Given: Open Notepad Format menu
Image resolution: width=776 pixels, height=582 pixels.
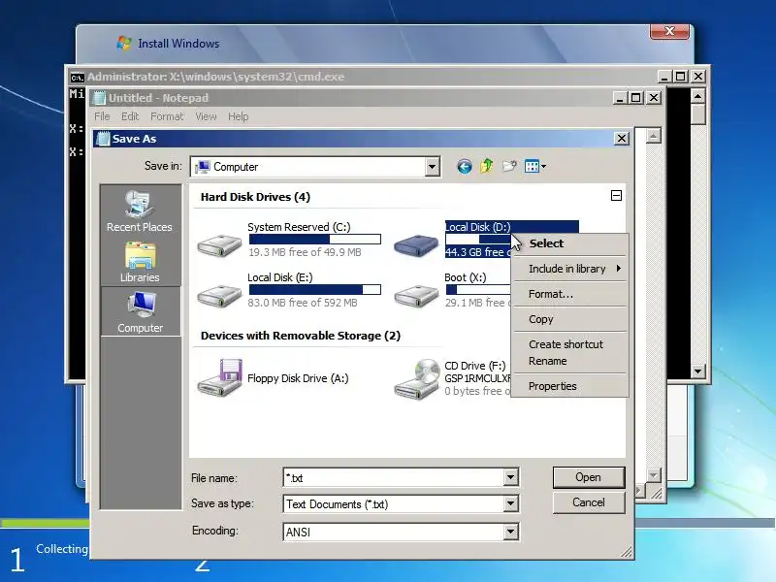Looking at the screenshot, I should pyautogui.click(x=167, y=116).
